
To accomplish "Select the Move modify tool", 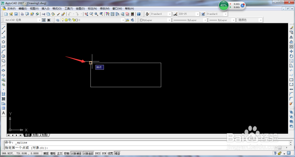I will pyautogui.click(x=291, y=51).
